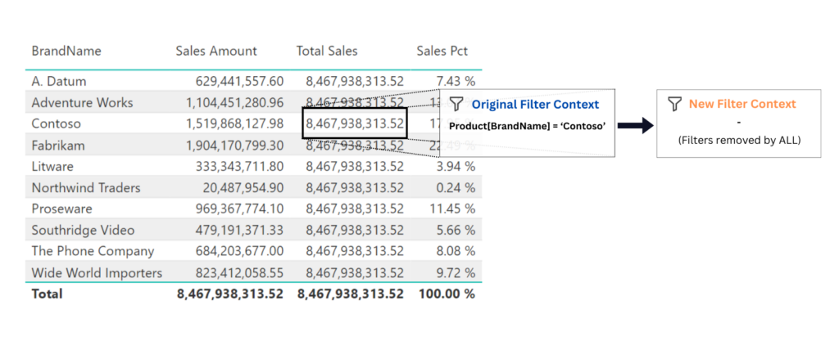
Task: Click the 7.43 % sales percentage
Action: coord(456,81)
